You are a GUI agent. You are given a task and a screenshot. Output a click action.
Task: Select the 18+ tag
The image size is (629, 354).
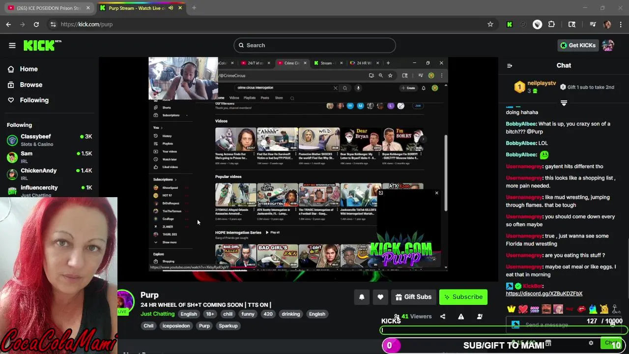[210, 314]
